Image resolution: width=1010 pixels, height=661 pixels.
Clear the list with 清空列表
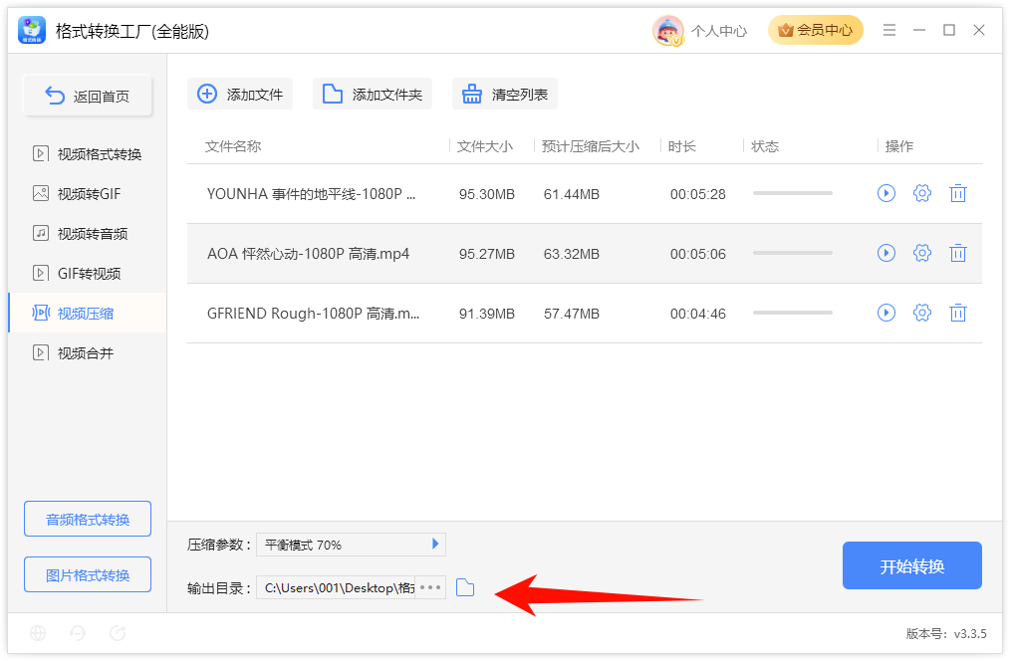point(504,94)
